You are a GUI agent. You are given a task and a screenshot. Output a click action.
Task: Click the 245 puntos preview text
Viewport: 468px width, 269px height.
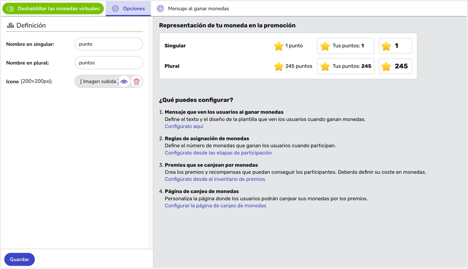[299, 66]
